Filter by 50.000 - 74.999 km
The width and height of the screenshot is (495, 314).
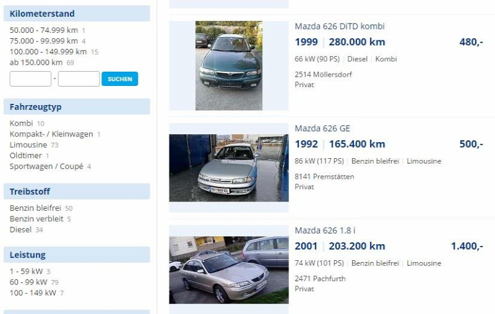tap(43, 30)
